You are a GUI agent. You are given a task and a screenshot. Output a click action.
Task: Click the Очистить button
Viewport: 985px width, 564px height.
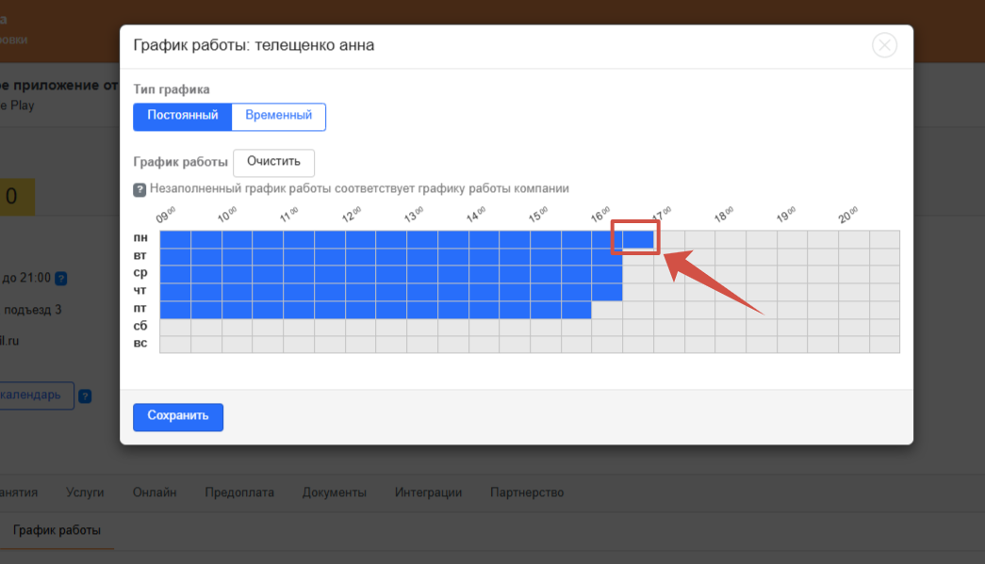[x=273, y=162]
